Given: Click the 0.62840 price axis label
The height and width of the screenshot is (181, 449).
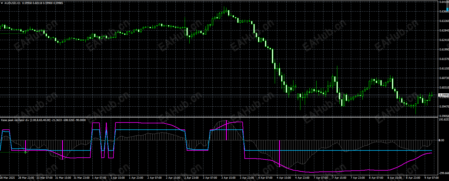Looking at the screenshot, I should click(444, 31).
